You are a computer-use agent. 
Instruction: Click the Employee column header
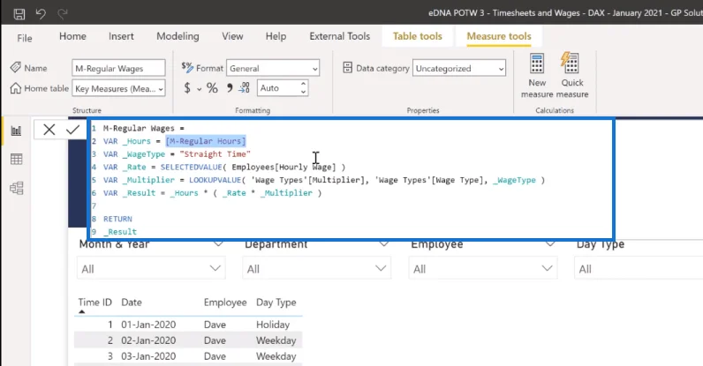click(x=225, y=303)
